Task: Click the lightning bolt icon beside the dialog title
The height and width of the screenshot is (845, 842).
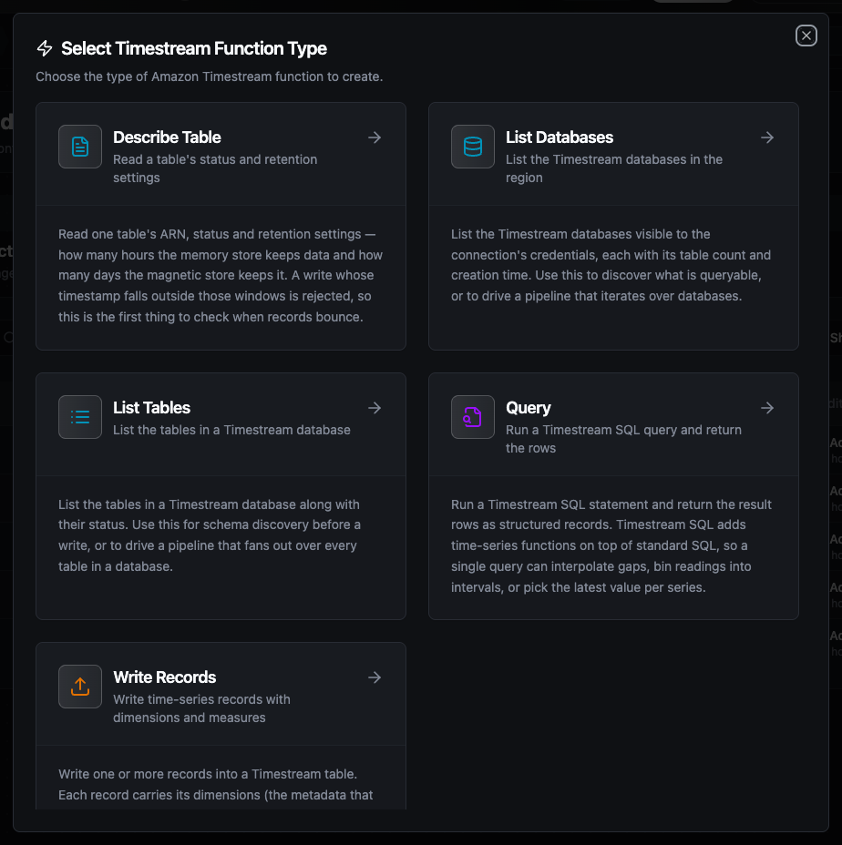Action: 45,48
